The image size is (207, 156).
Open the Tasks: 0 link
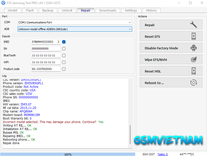[162, 154]
